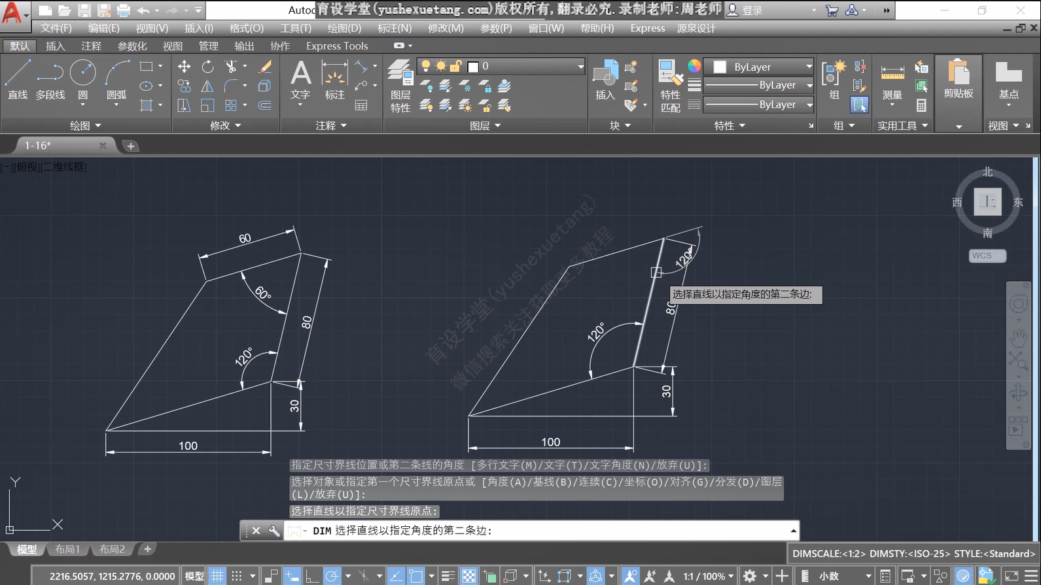The image size is (1041, 585).
Task: Click the customize wrench icon on command line
Action: pyautogui.click(x=274, y=531)
